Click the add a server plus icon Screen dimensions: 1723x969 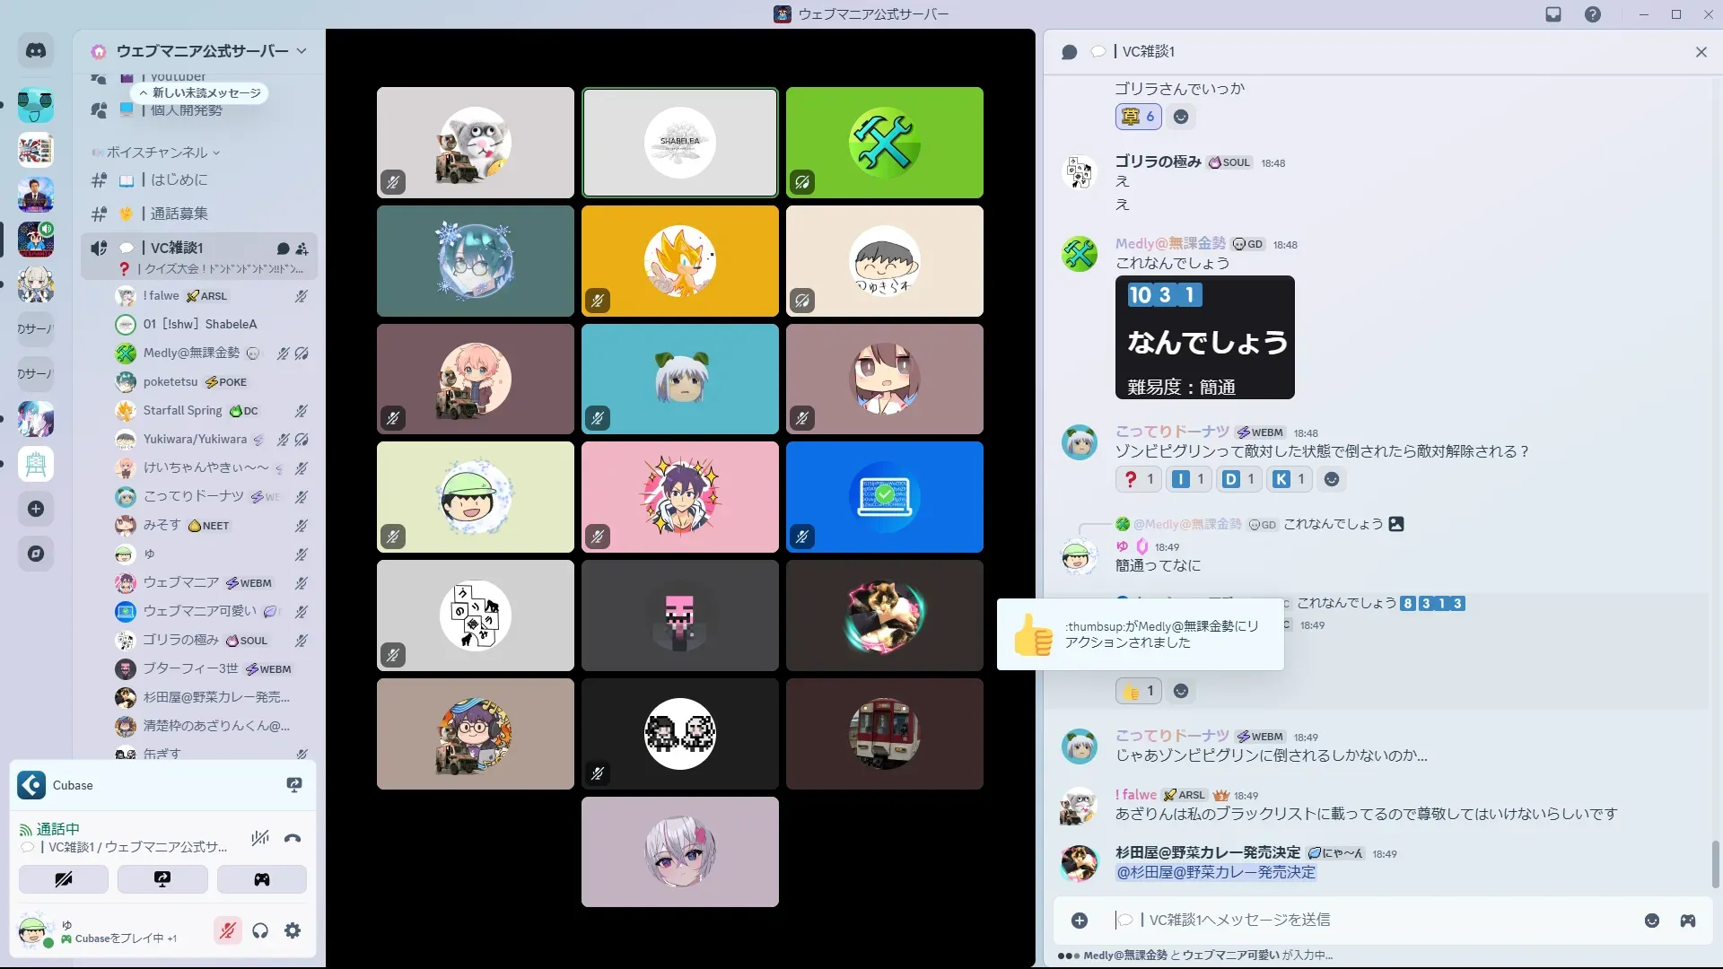36,509
